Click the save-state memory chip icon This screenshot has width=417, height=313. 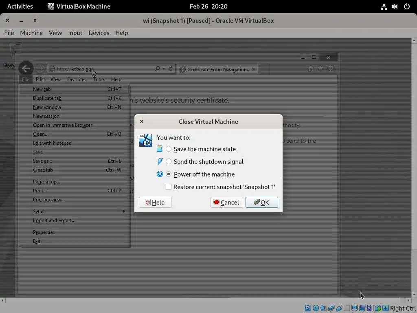coord(160,149)
